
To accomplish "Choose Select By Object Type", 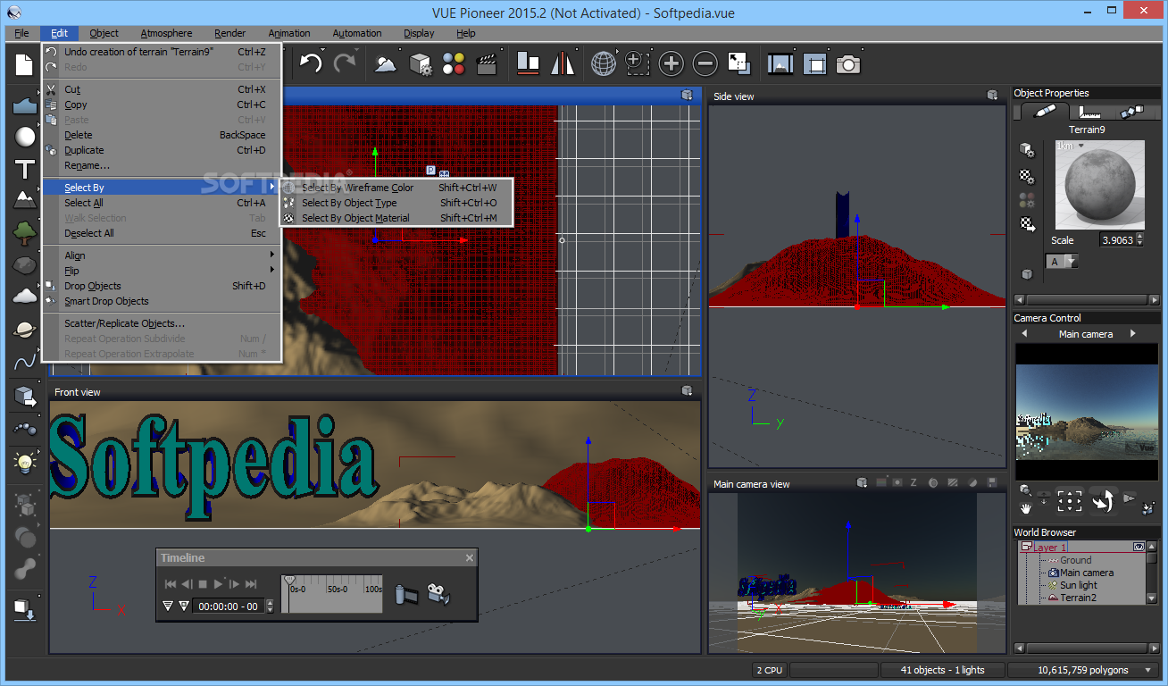I will [x=396, y=203].
